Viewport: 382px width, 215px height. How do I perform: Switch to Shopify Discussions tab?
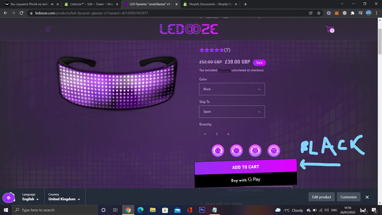[x=210, y=4]
